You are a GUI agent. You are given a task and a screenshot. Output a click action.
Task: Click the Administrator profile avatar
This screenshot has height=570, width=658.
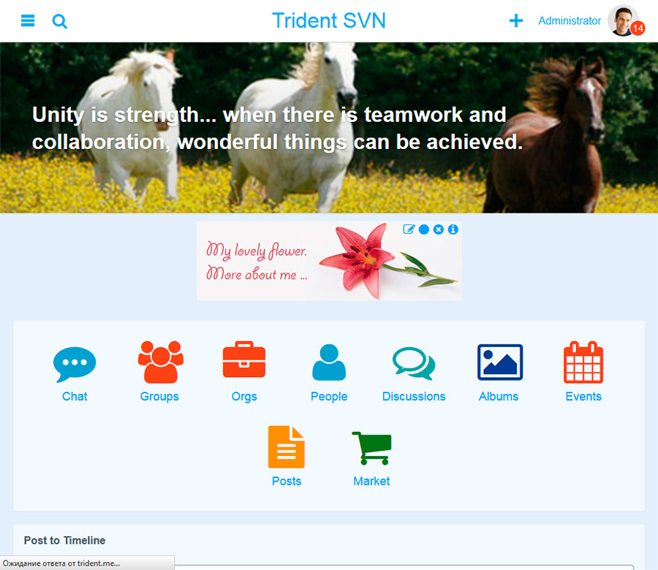click(x=621, y=20)
